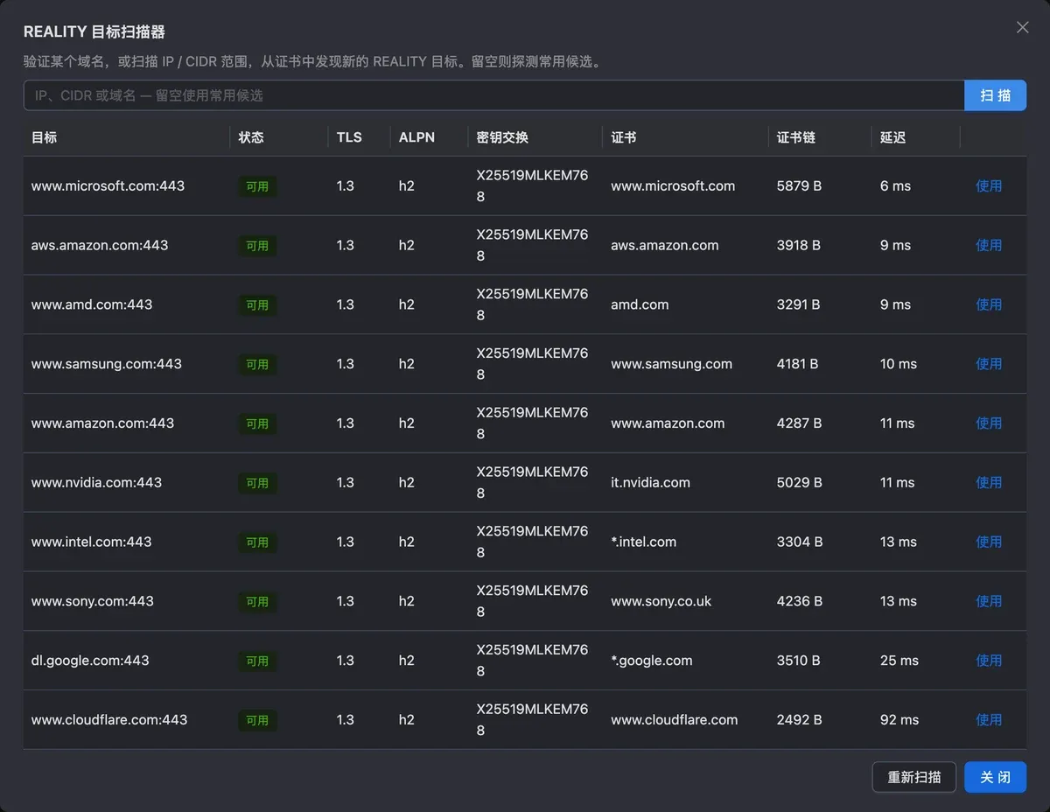1050x812 pixels.
Task: Click X25519MLKEM768 in the www.amd.com row
Action: tap(532, 304)
